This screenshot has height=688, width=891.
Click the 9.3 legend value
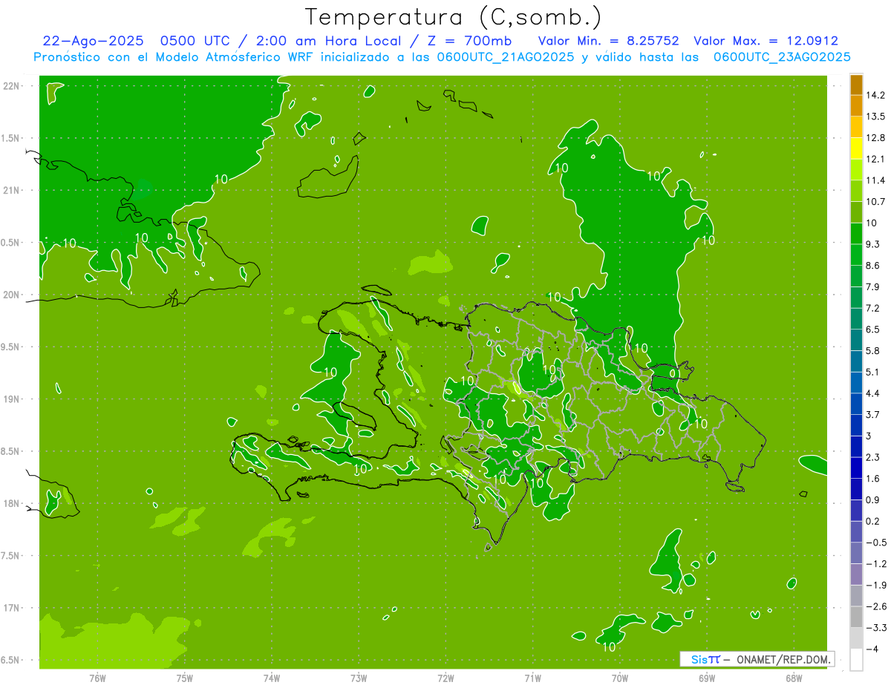pyautogui.click(x=872, y=244)
